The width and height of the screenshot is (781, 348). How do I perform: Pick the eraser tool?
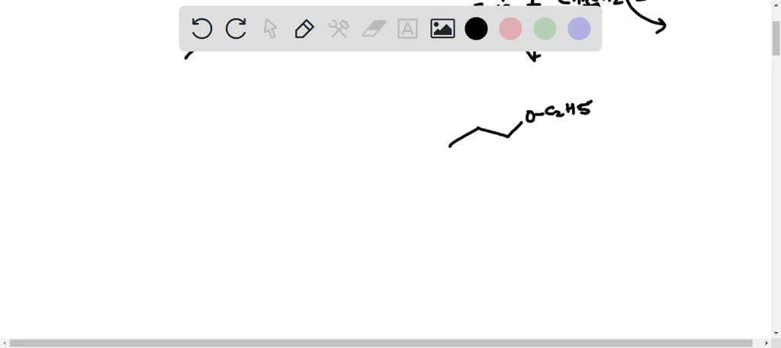[x=374, y=29]
